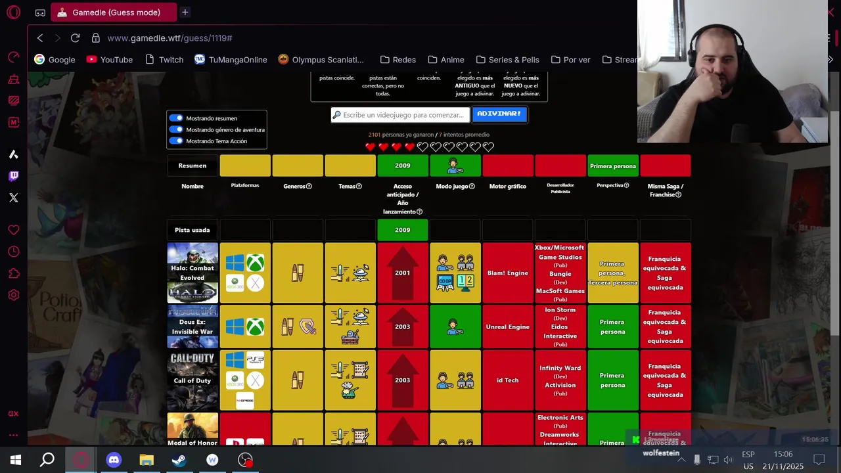The image size is (841, 473).
Task: Switch to Gamedle (Guess mode) tab
Action: pos(114,12)
